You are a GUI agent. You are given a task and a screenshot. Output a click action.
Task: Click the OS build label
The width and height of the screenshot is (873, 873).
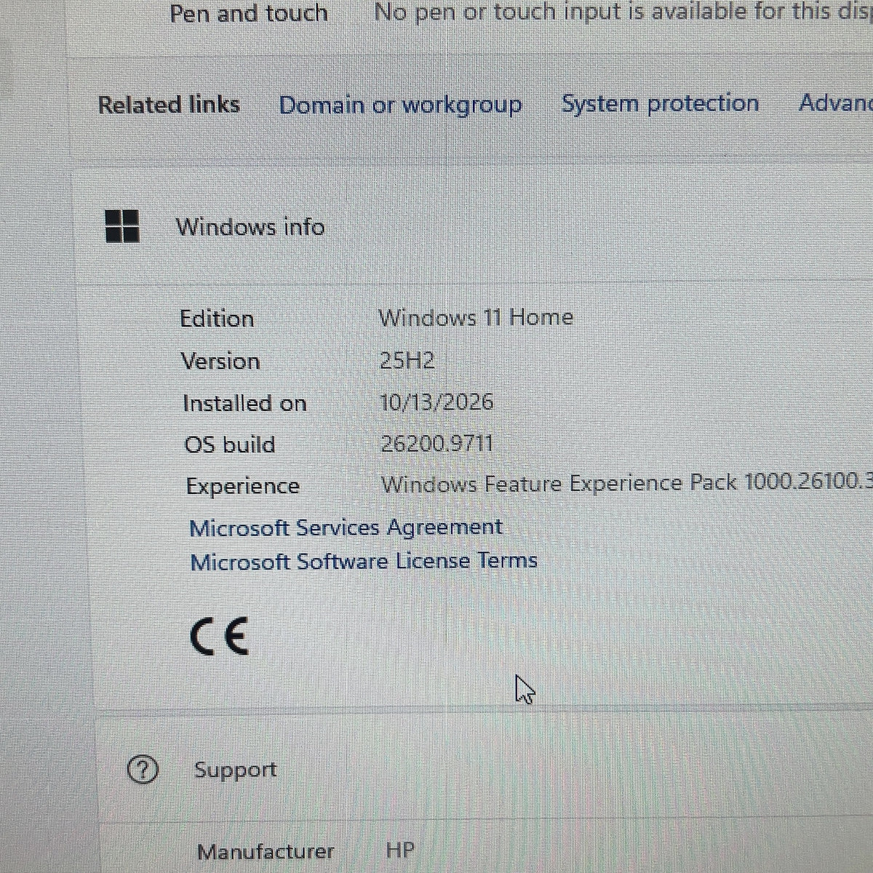tap(230, 445)
